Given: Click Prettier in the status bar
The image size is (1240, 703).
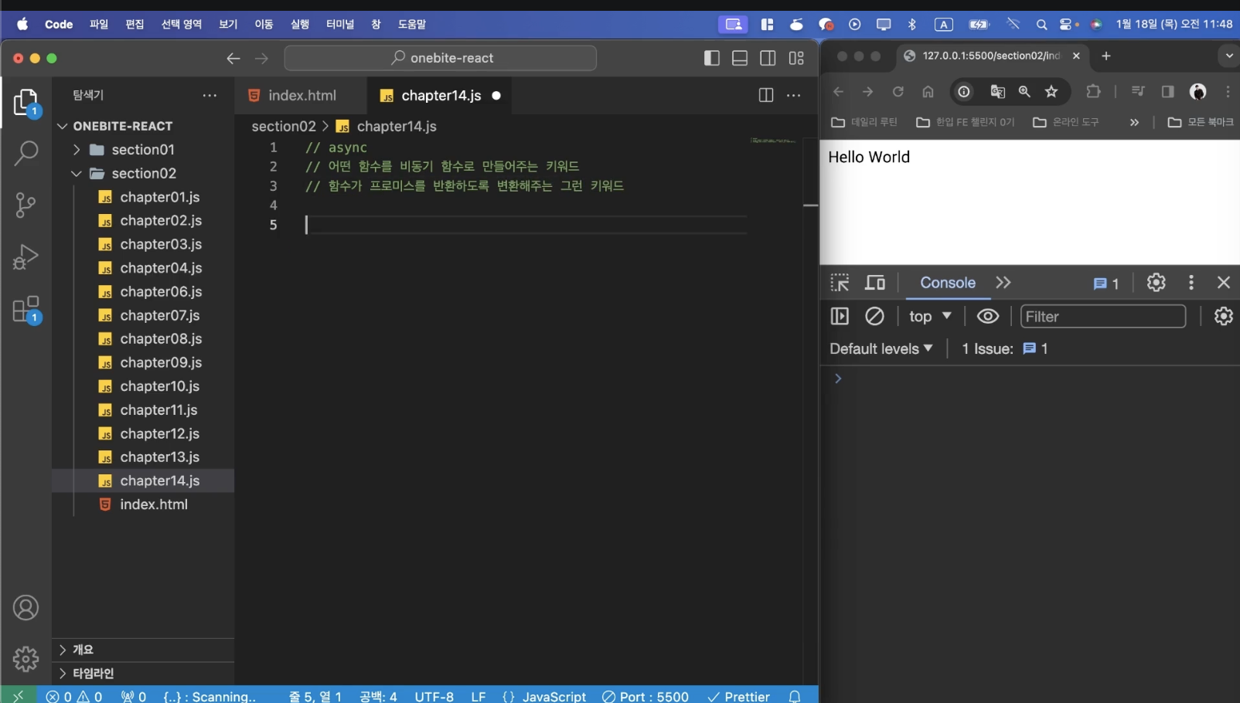Looking at the screenshot, I should click(x=738, y=696).
